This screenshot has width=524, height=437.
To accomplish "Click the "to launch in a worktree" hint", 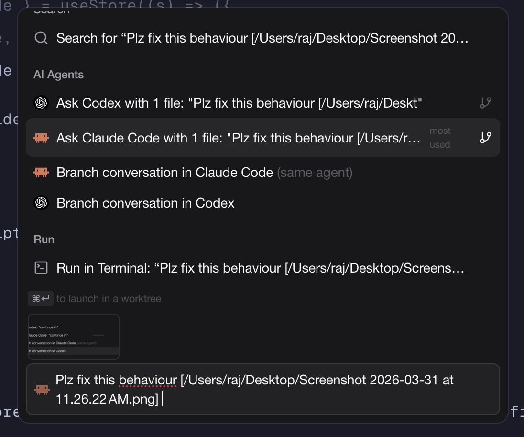I will coord(109,299).
